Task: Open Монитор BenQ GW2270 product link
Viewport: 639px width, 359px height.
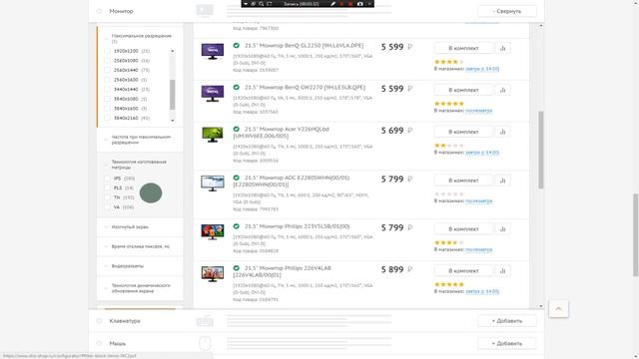Action: (305, 88)
